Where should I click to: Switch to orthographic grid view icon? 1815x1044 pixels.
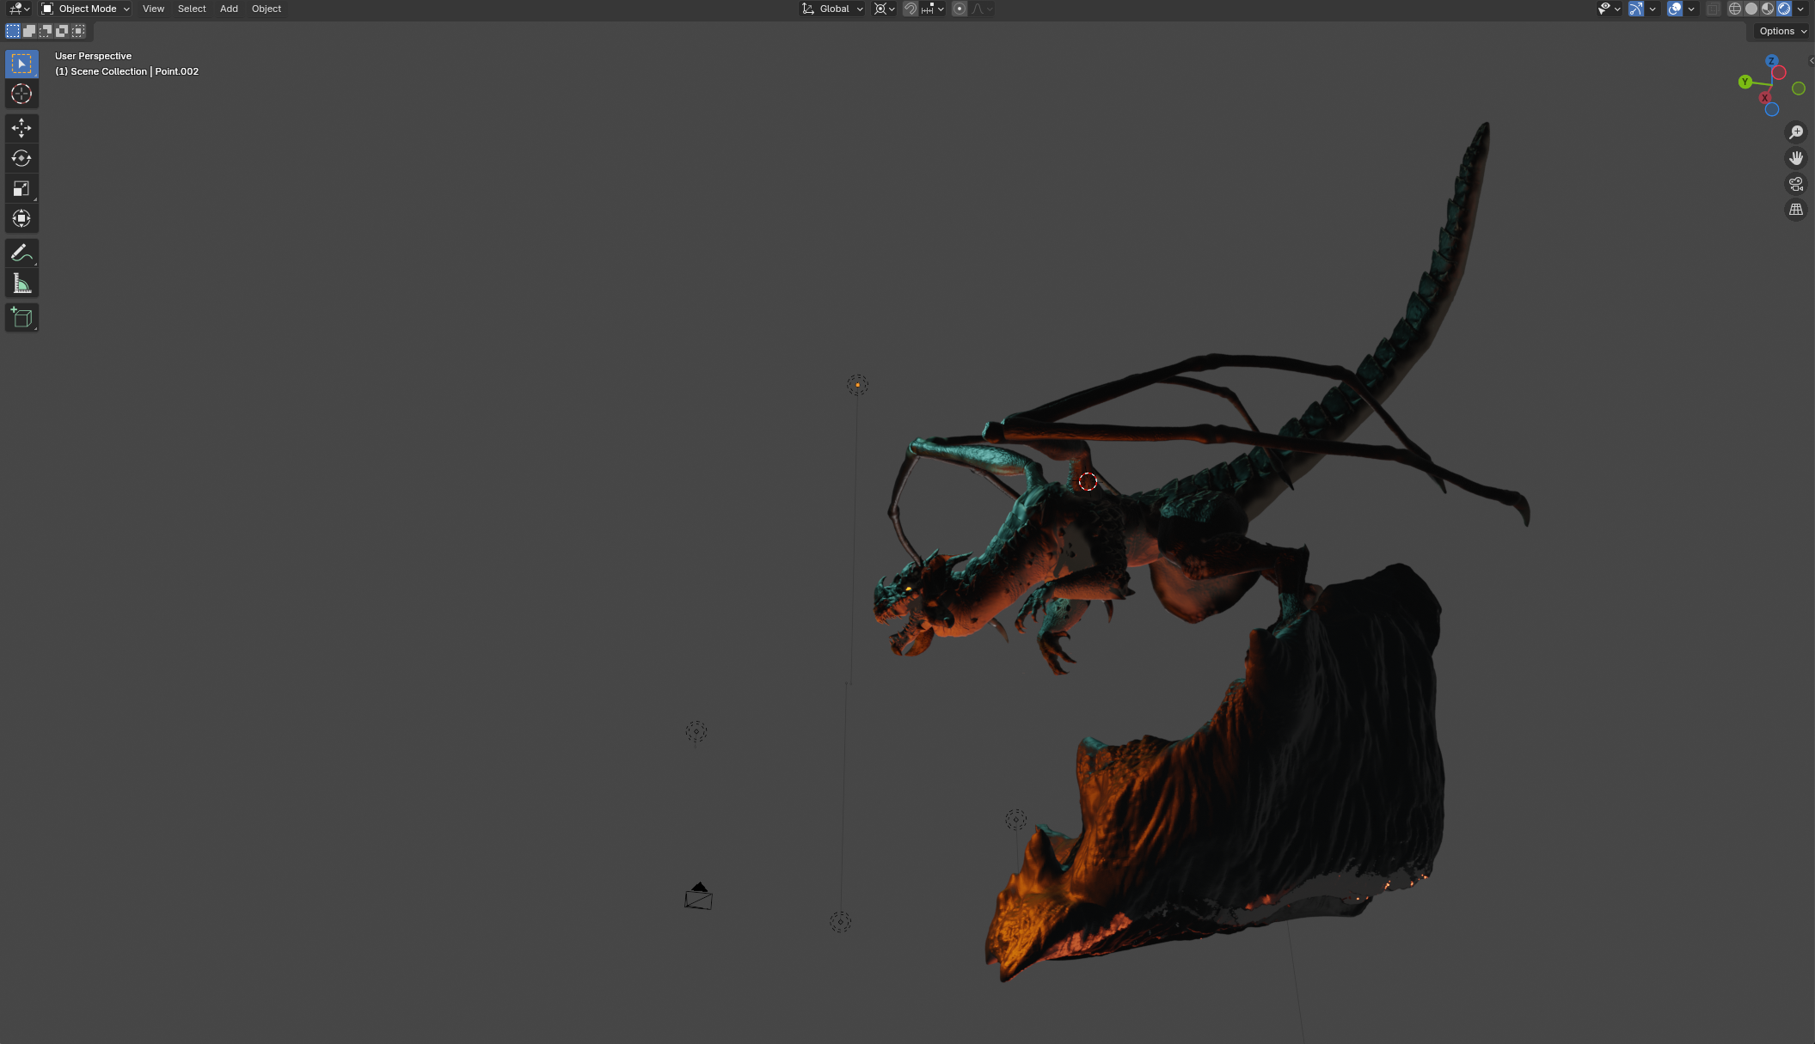(1796, 210)
